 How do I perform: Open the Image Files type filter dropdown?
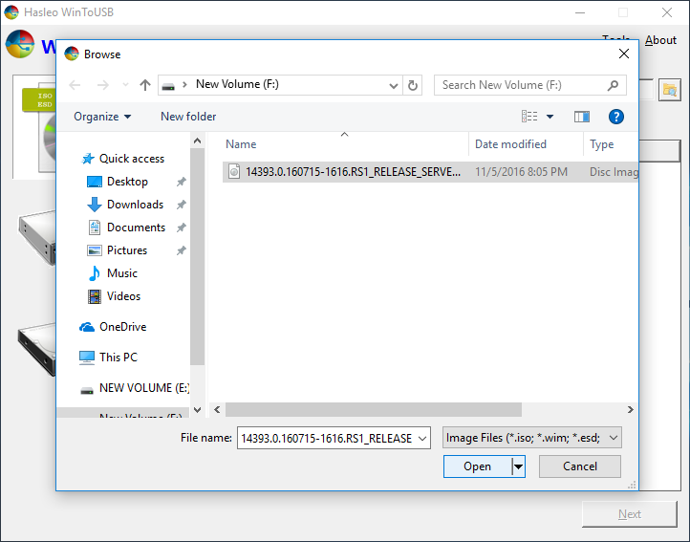pos(532,438)
